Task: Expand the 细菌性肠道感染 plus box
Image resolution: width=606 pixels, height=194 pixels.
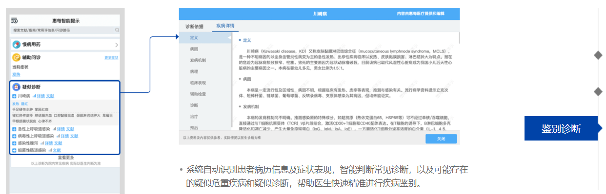Action: [14, 151]
